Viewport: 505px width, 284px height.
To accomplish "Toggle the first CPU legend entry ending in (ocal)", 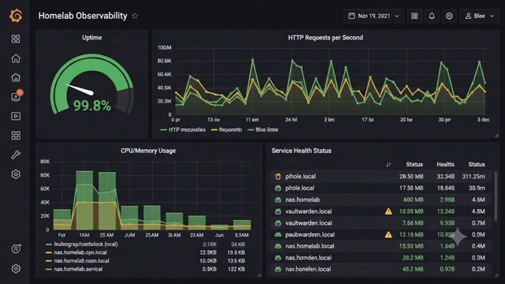I will (82, 244).
